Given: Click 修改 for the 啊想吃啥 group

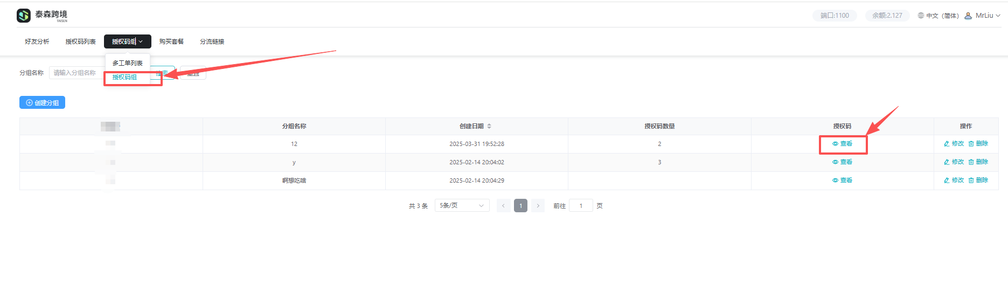Looking at the screenshot, I should coord(954,180).
